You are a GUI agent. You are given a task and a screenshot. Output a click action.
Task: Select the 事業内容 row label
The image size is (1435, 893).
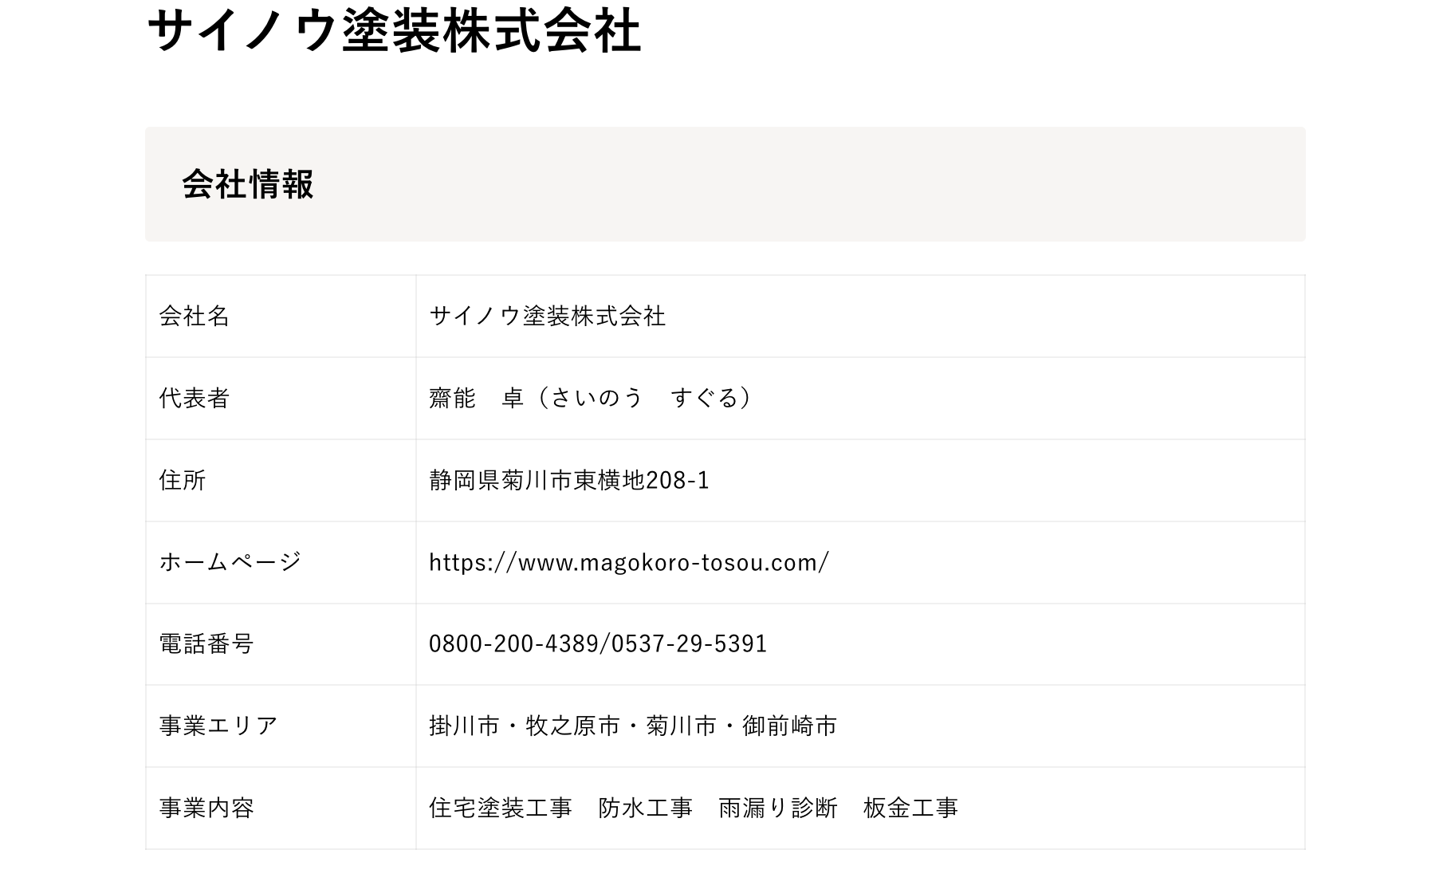coord(206,808)
